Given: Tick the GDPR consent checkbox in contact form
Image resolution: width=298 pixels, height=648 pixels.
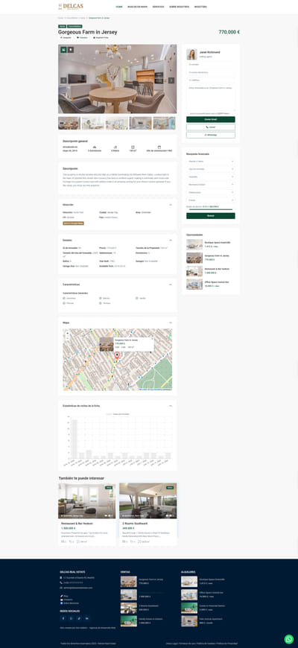Looking at the screenshot, I should [188, 113].
